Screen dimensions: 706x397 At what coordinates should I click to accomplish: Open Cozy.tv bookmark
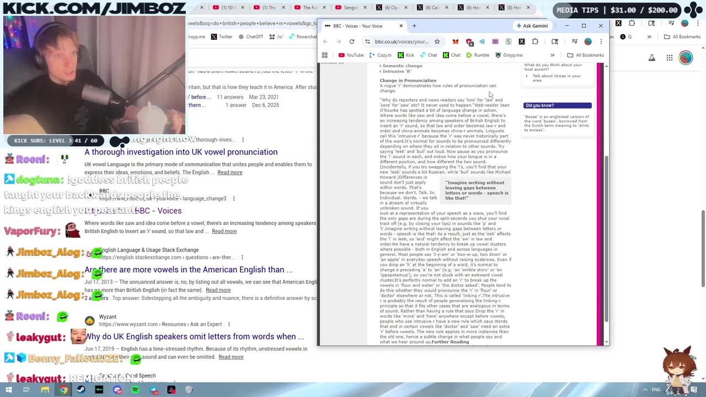381,55
